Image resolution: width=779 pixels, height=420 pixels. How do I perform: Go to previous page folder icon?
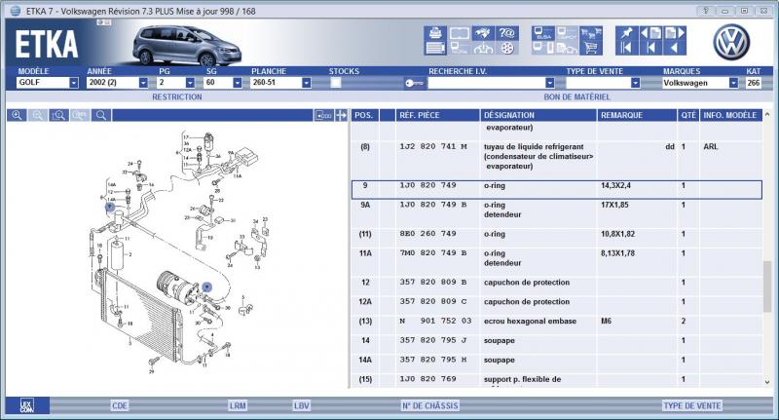point(650,33)
